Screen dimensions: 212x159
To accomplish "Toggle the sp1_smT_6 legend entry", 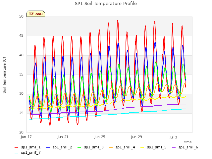I will click(x=185, y=147).
